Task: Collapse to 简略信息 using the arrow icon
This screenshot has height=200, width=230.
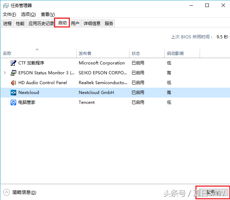Action: coord(6,192)
